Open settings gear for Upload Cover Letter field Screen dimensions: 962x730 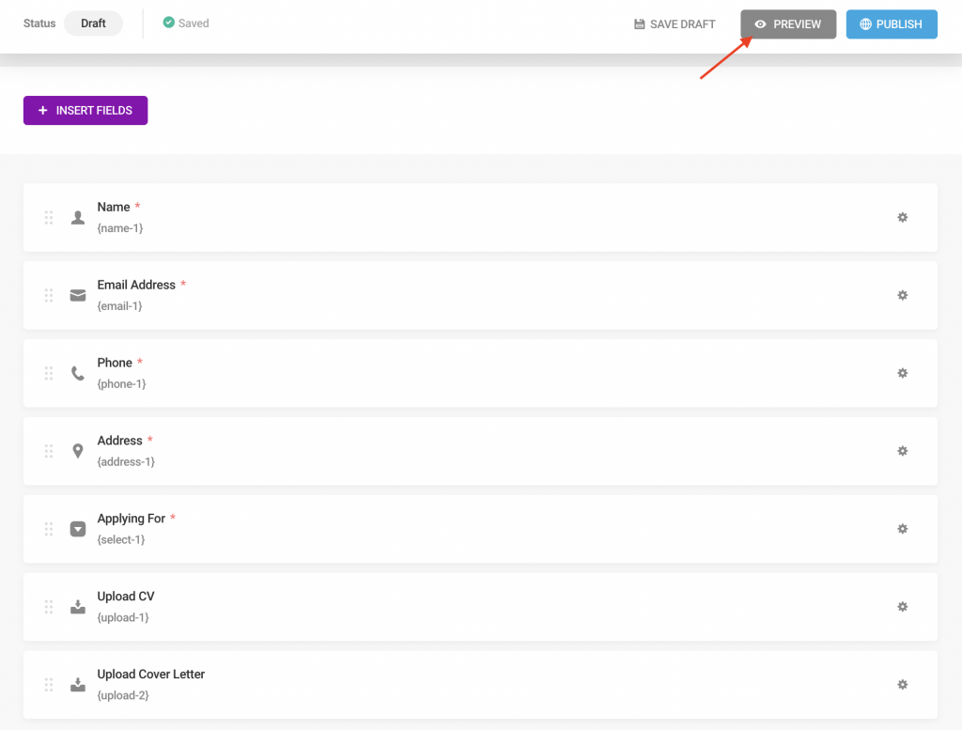click(x=902, y=685)
